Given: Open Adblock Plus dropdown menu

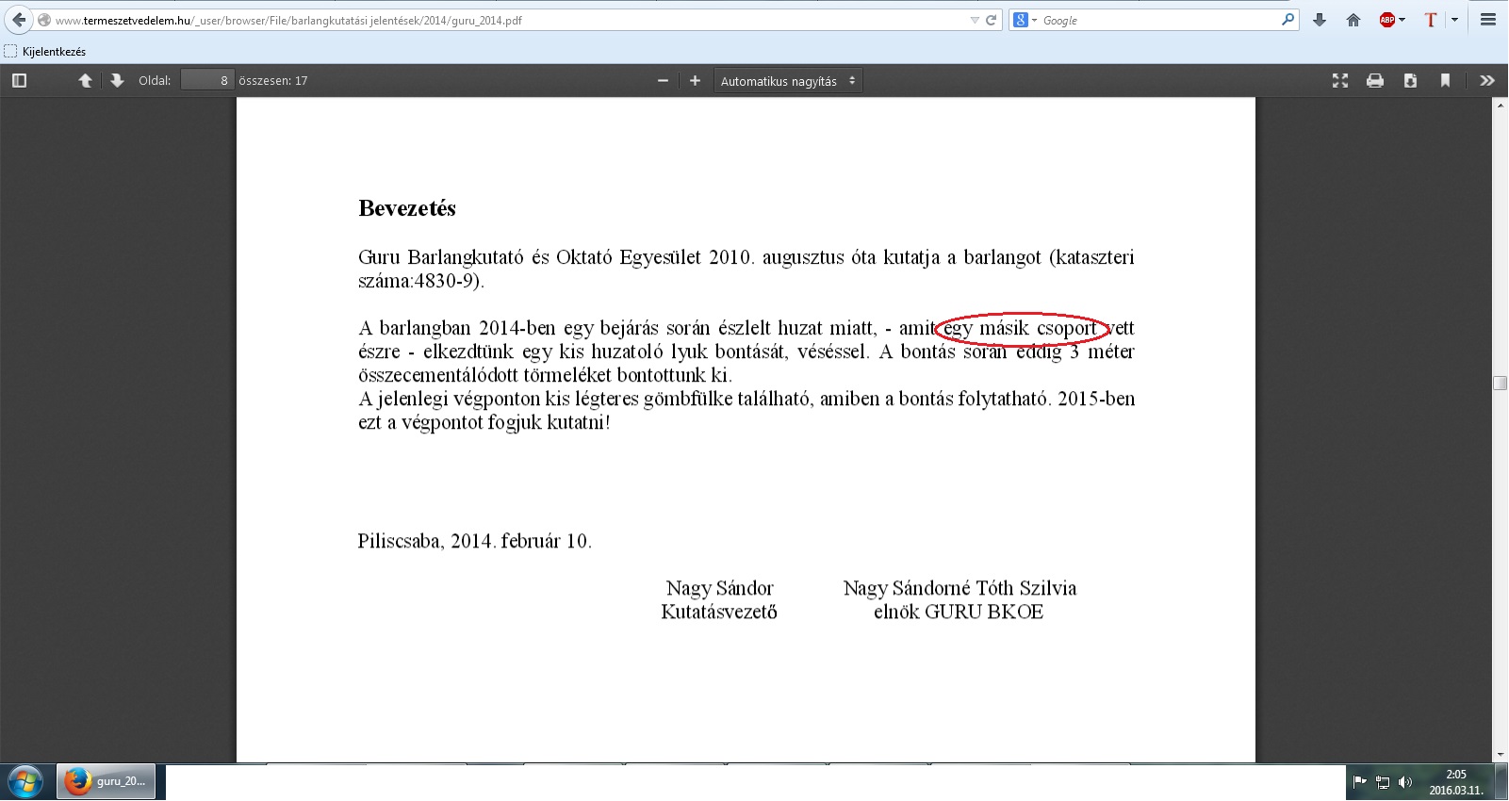Looking at the screenshot, I should pyautogui.click(x=1392, y=20).
